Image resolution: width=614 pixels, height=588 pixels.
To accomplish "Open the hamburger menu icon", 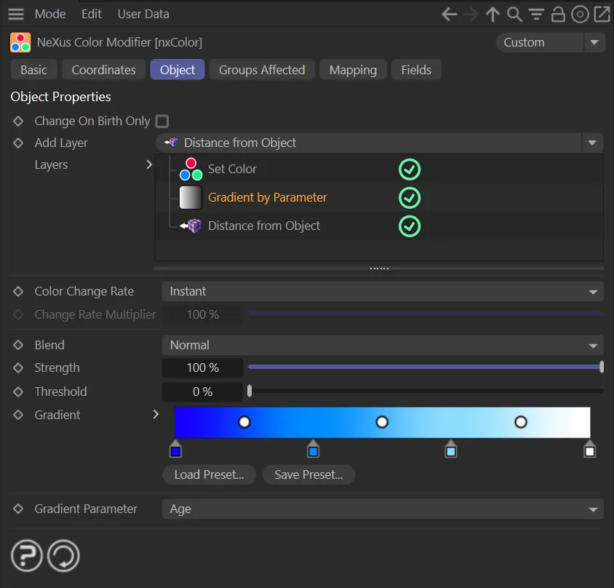I will 15,14.
